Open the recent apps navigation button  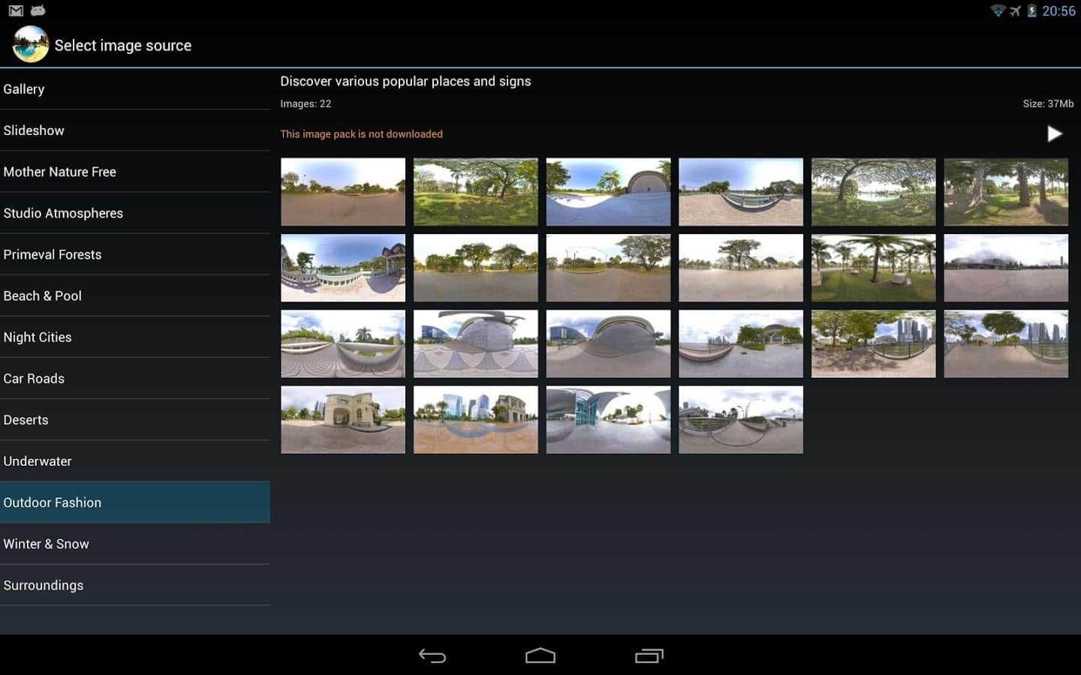[x=649, y=656]
